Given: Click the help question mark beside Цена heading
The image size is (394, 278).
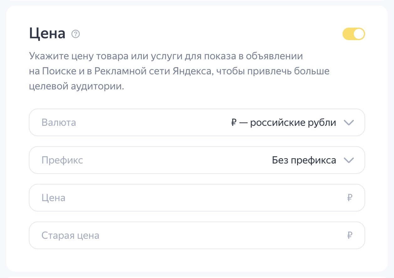Looking at the screenshot, I should pyautogui.click(x=76, y=34).
